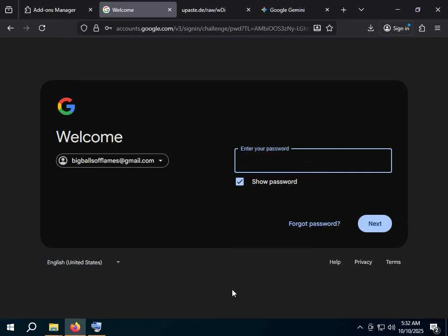View site security padlock info
Screen dimensions: 448x336
coord(96,28)
